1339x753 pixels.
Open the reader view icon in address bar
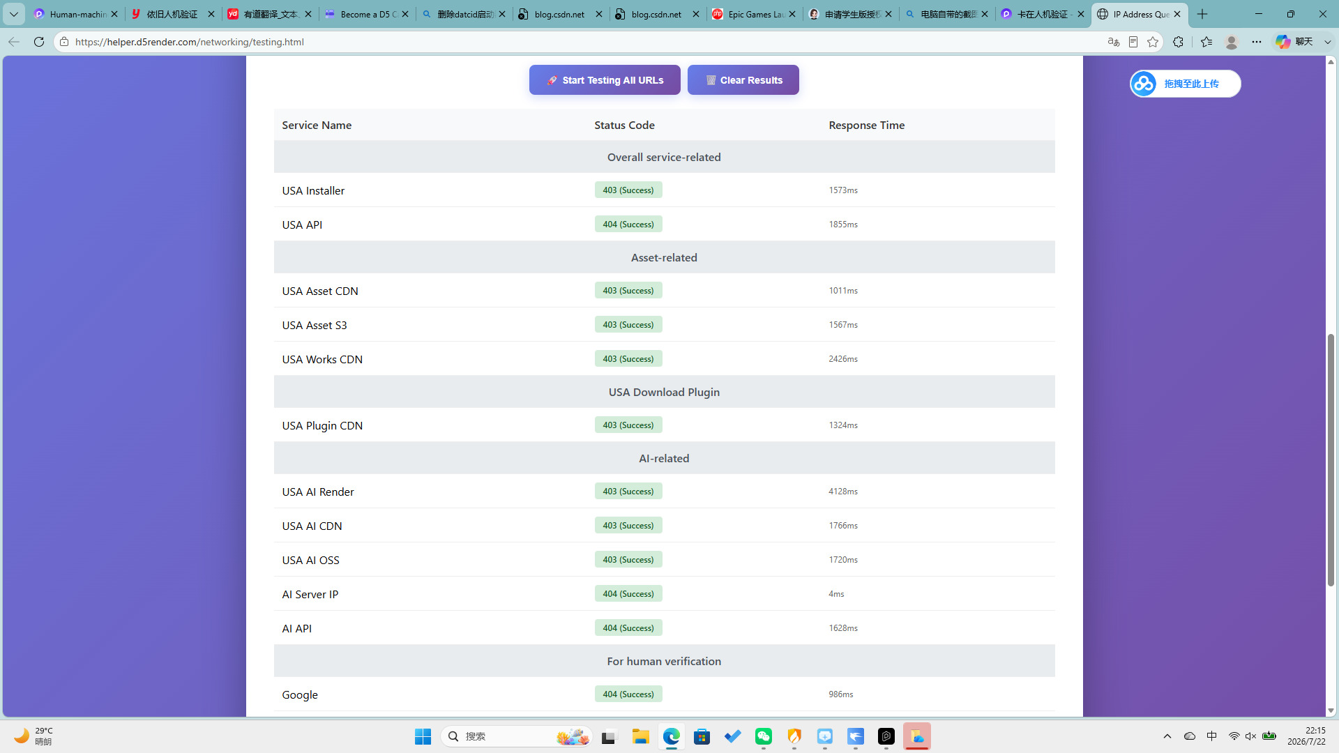pyautogui.click(x=1133, y=42)
